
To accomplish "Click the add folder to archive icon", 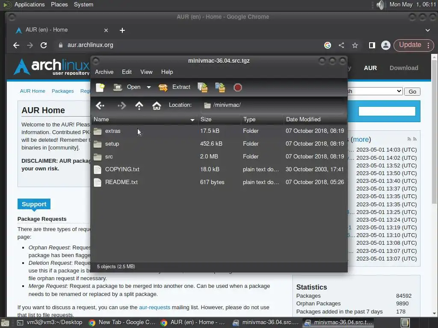I will [220, 87].
